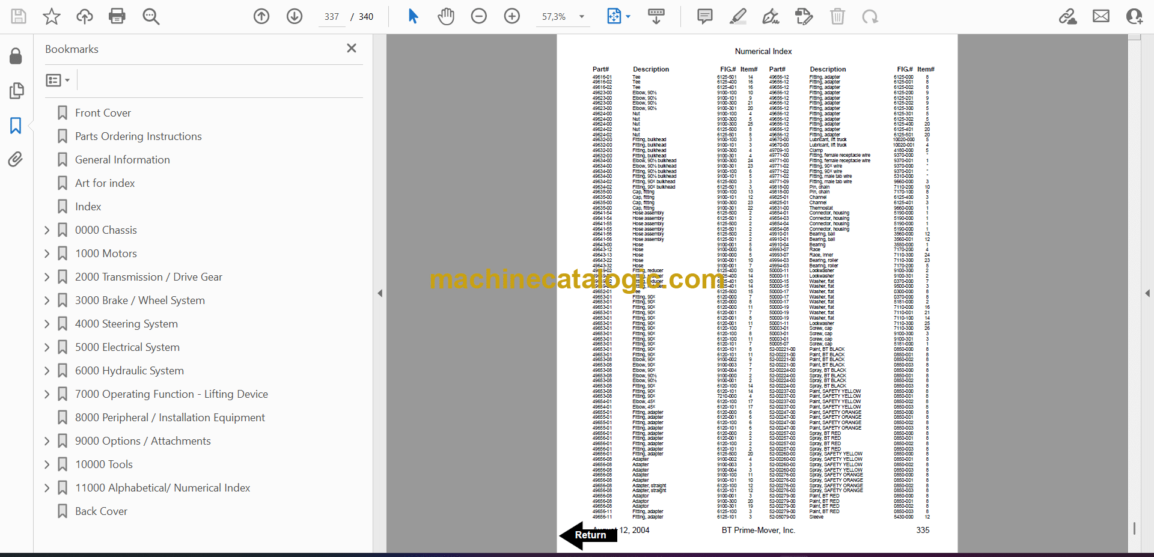Viewport: 1154px width, 557px height.
Task: Click the page number 335 in footer
Action: tap(923, 531)
